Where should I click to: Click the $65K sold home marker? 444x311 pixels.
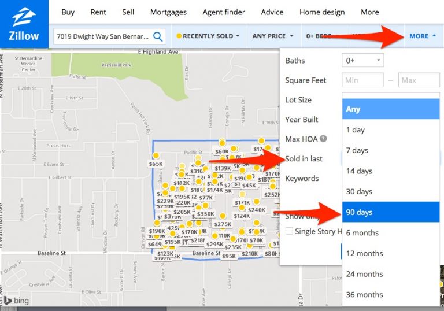point(156,164)
